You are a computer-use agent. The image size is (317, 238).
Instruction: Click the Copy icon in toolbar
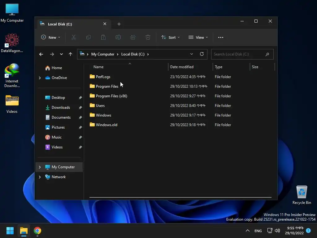click(88, 37)
